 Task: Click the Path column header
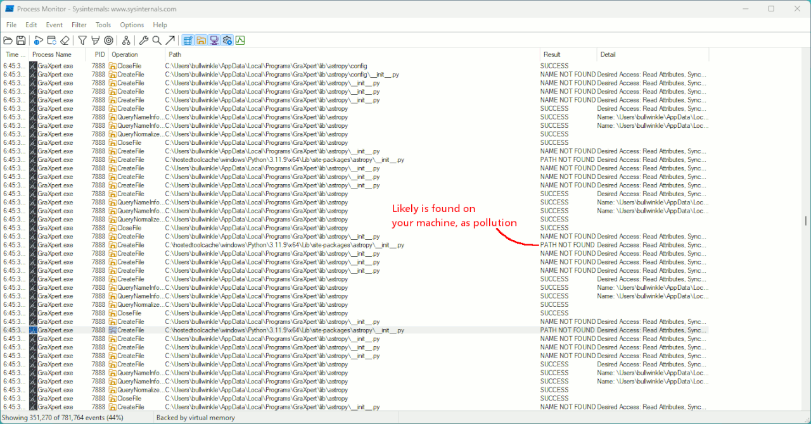(x=353, y=54)
